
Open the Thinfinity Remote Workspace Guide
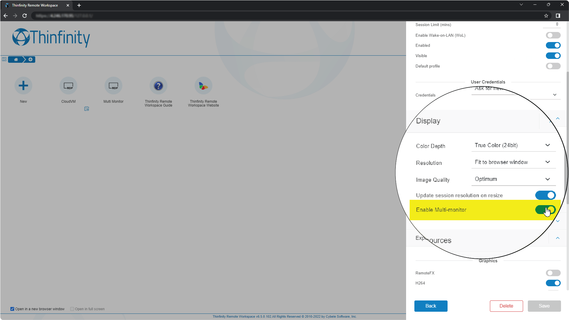point(158,86)
